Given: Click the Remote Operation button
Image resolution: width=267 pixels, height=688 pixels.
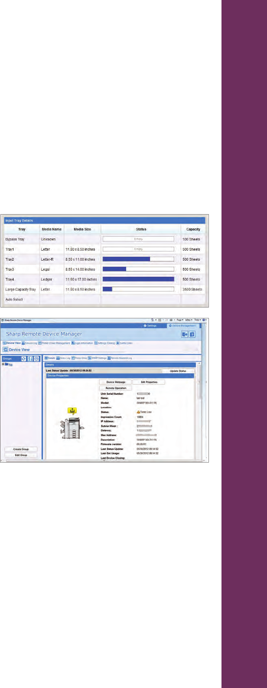Looking at the screenshot, I should 116,388.
